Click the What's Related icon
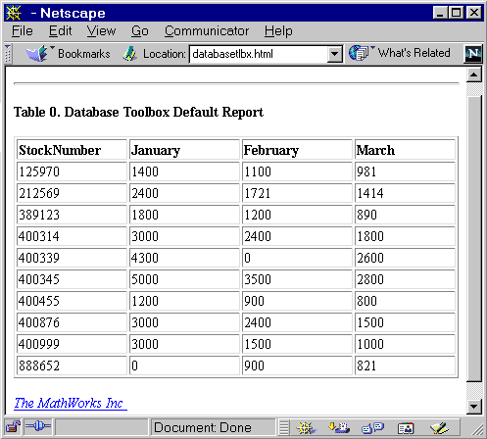The image size is (487, 439). click(x=359, y=53)
